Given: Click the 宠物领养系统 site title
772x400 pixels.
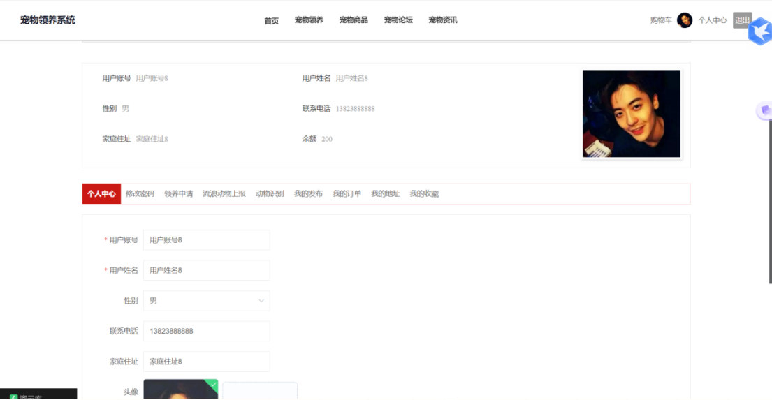Looking at the screenshot, I should pyautogui.click(x=48, y=20).
